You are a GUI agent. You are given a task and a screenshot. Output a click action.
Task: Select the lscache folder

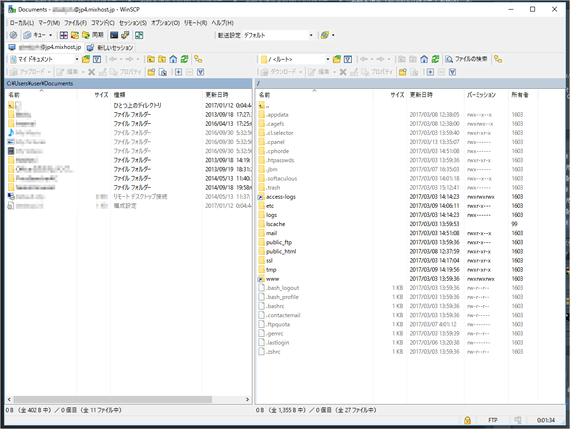click(x=275, y=224)
